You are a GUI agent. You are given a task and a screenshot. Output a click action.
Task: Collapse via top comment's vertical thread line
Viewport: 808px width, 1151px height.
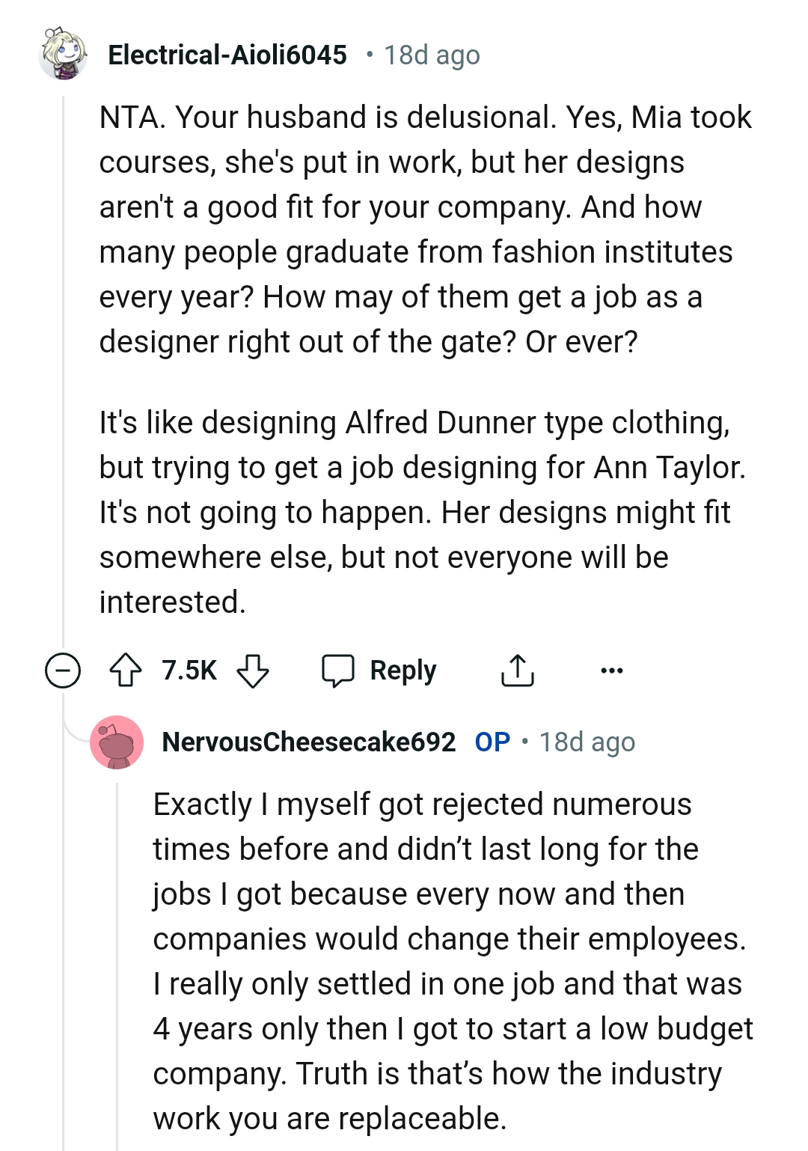(x=64, y=374)
